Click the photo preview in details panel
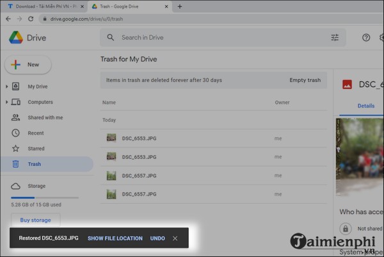The width and height of the screenshot is (384, 257). (x=360, y=157)
